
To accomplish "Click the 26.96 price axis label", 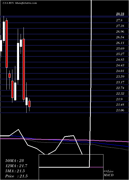I will 120,32.
